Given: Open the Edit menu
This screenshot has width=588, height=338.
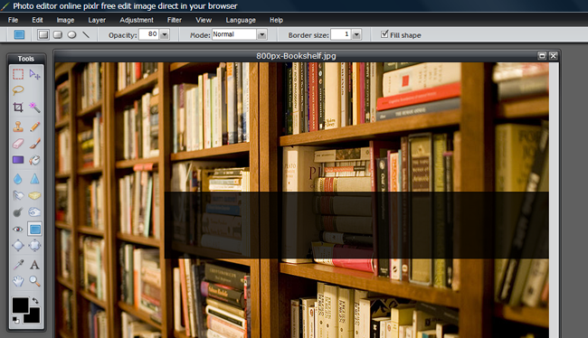Looking at the screenshot, I should (37, 20).
